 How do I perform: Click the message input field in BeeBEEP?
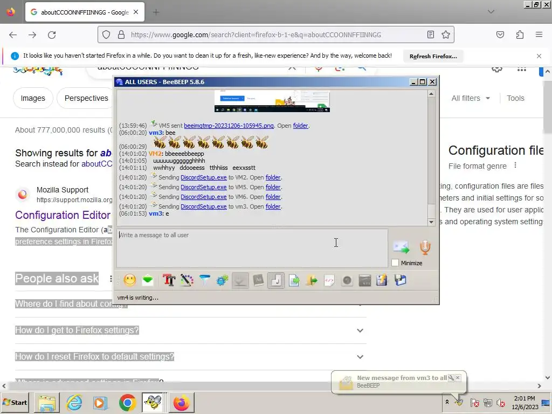252,248
